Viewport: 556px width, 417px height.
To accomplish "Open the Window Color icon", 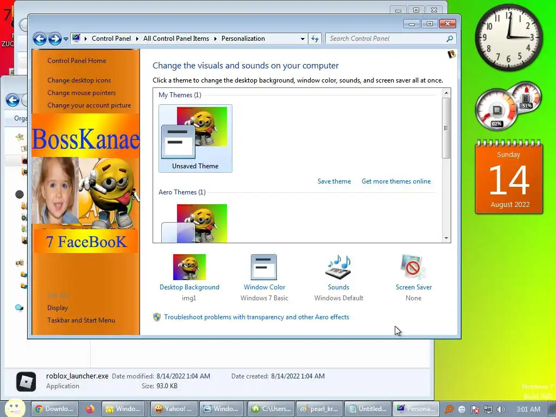I will [264, 267].
